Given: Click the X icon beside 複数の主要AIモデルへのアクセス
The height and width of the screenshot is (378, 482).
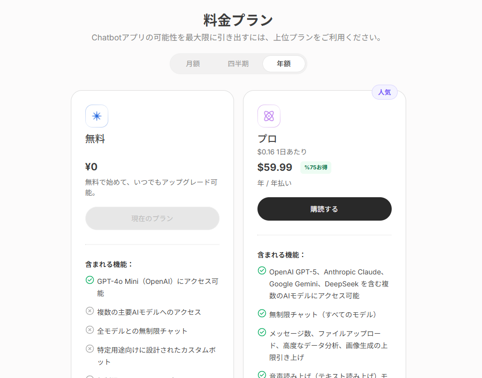Looking at the screenshot, I should [x=90, y=311].
